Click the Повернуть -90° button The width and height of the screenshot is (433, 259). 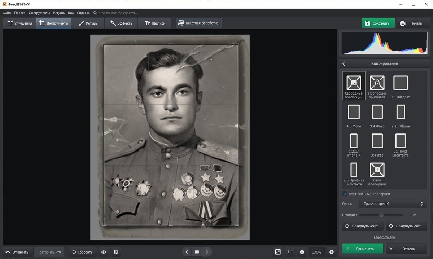[x=406, y=226]
